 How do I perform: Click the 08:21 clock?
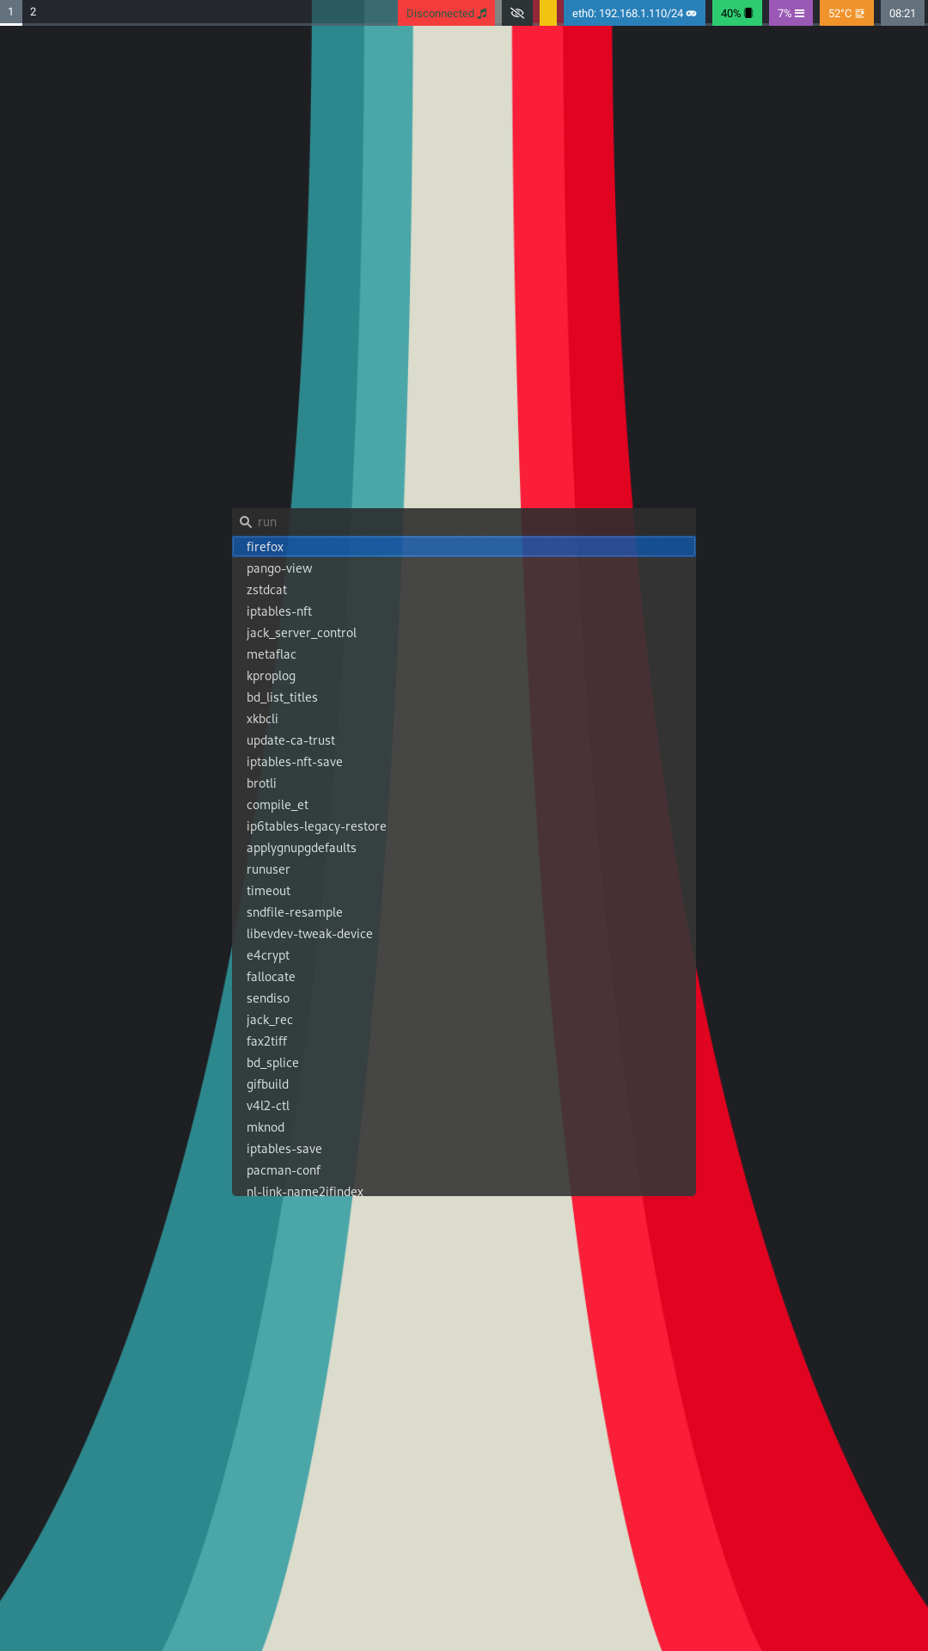[902, 13]
